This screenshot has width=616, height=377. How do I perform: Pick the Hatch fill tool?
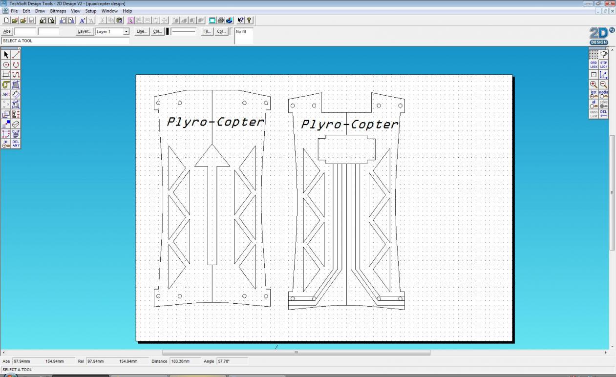(16, 84)
